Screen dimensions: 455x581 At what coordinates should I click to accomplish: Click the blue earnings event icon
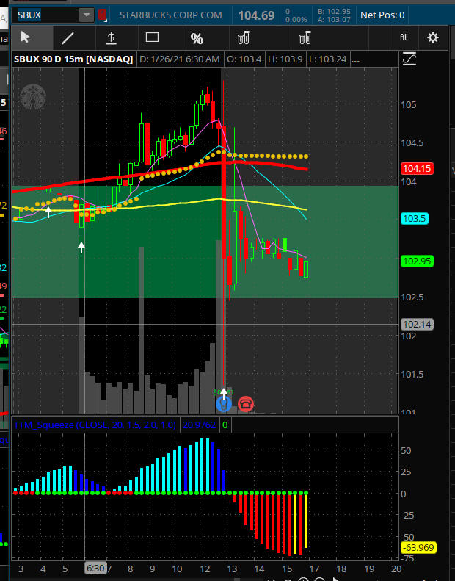pos(225,403)
